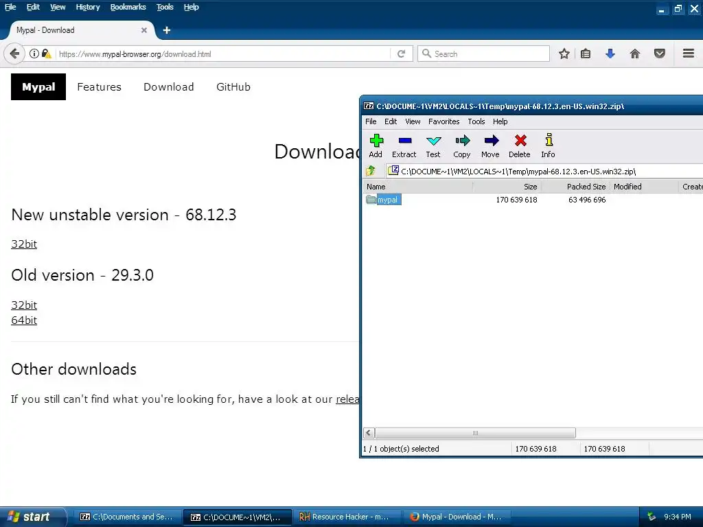Open the browser View menu

[x=58, y=7]
